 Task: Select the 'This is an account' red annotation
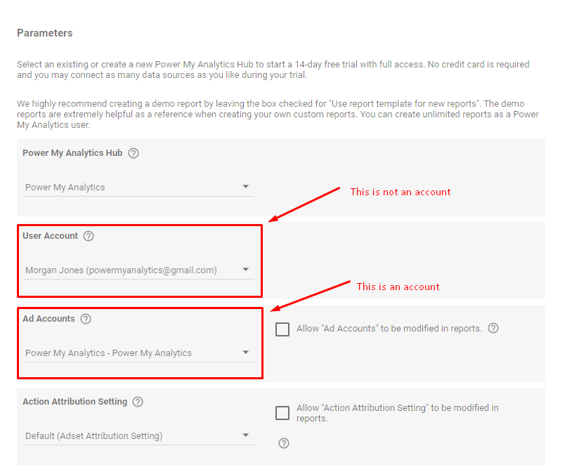(398, 287)
